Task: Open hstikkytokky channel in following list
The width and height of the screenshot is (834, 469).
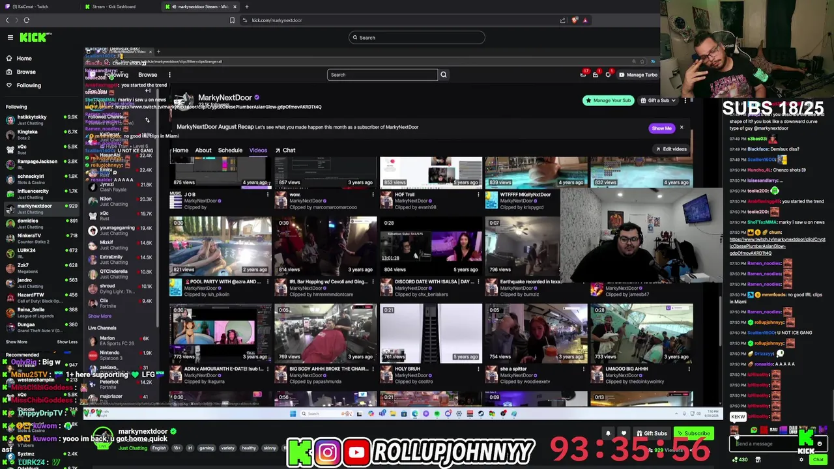Action: pyautogui.click(x=42, y=120)
